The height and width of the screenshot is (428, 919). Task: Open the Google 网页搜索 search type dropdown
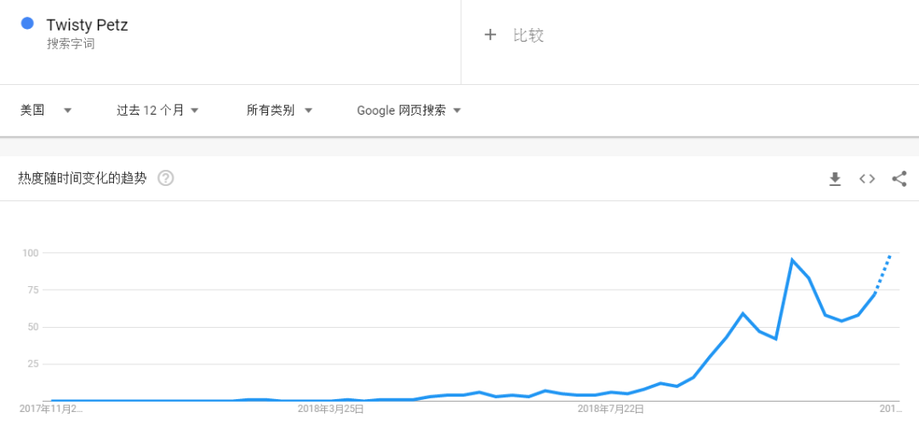tap(408, 110)
